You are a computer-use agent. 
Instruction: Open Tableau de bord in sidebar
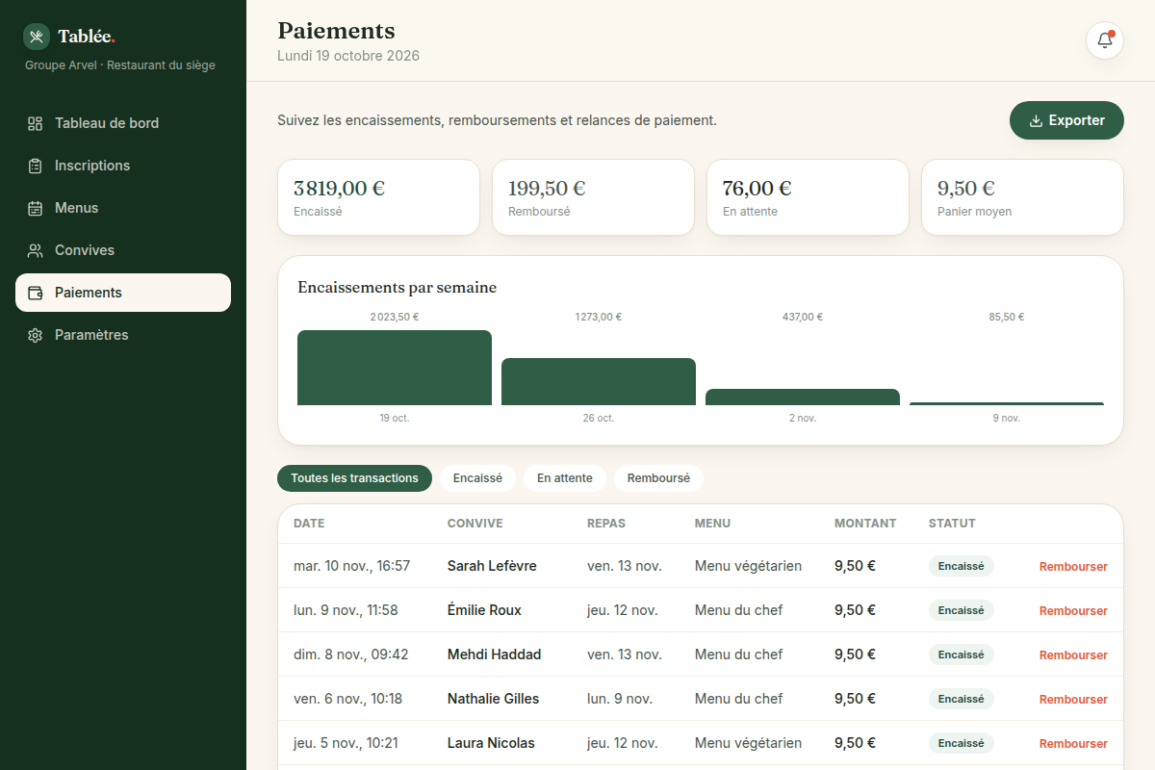pos(123,123)
